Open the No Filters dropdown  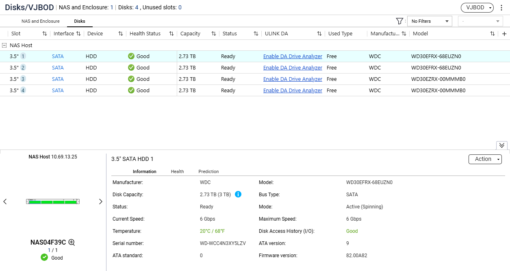coord(430,21)
